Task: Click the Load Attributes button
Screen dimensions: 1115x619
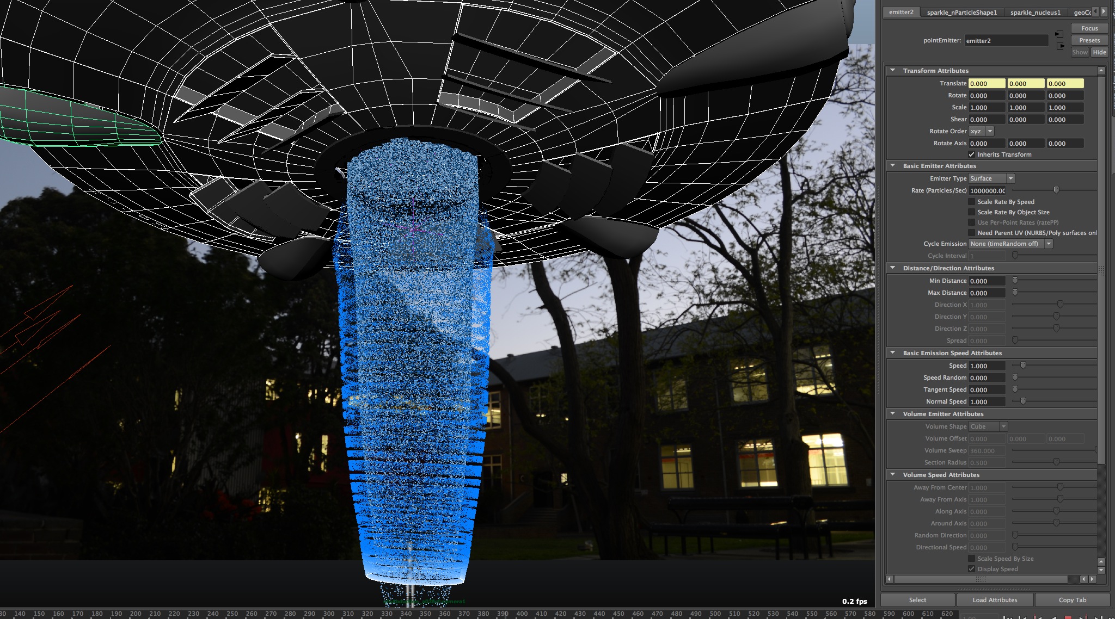Action: 995,600
